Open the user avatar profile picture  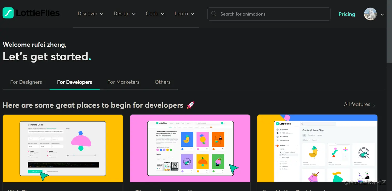point(370,14)
